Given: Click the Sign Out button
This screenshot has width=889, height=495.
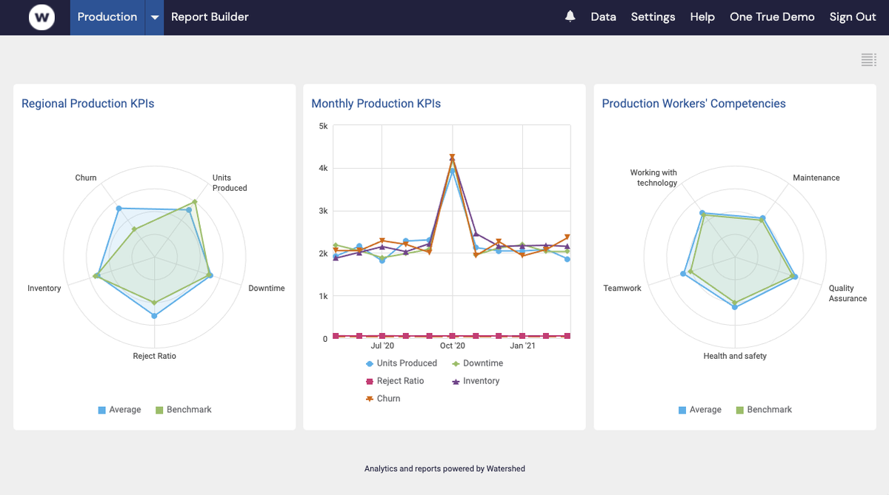Looking at the screenshot, I should tap(853, 16).
